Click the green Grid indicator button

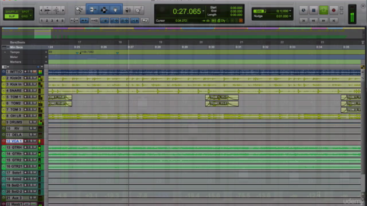259,11
